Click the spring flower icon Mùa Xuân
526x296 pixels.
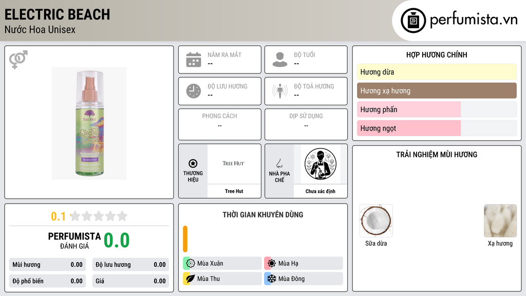(x=190, y=264)
